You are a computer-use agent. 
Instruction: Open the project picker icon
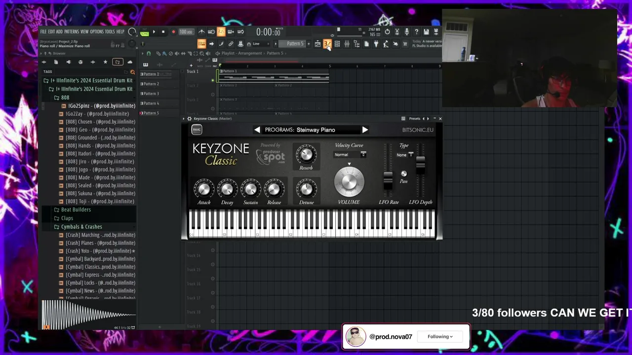click(366, 44)
